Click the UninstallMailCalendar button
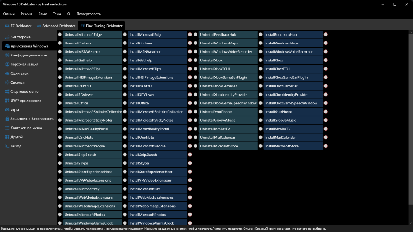The image size is (413, 232). tap(228, 137)
